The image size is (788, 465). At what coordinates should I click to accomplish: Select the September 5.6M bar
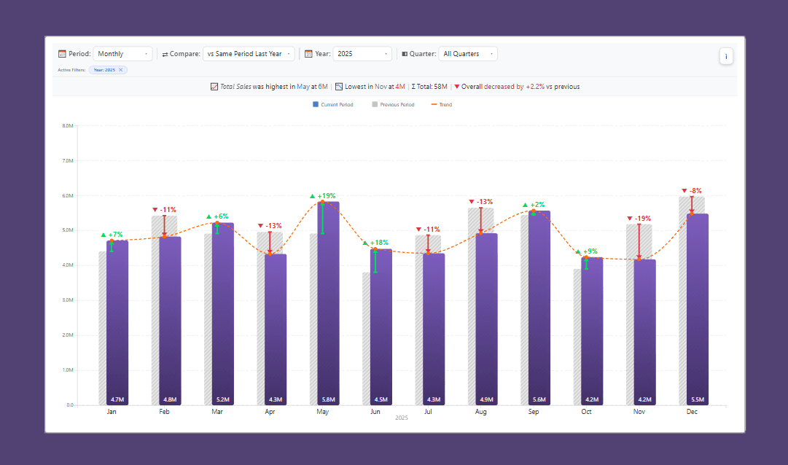click(x=539, y=308)
